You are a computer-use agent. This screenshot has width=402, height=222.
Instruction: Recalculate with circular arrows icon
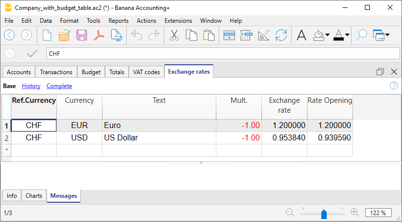pyautogui.click(x=281, y=35)
